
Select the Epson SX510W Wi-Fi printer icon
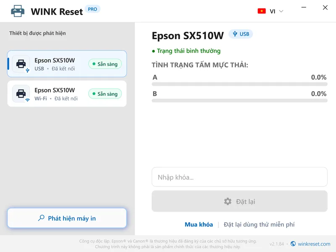[x=21, y=94]
